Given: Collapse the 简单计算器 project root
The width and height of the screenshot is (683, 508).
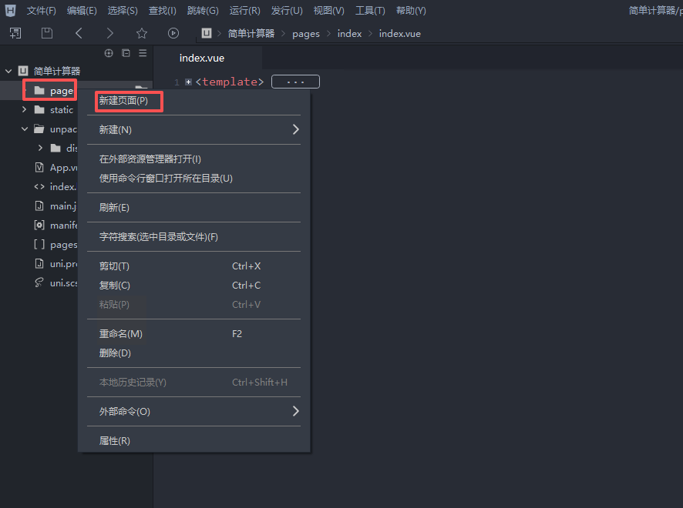Looking at the screenshot, I should pyautogui.click(x=8, y=71).
